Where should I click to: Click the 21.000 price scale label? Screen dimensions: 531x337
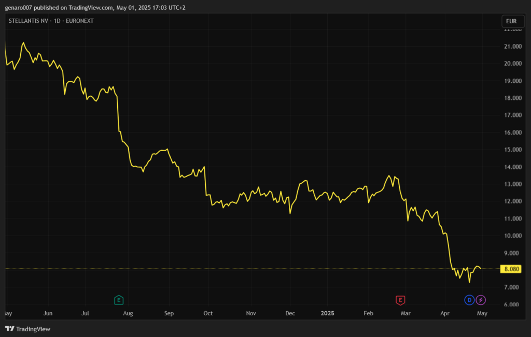pos(512,47)
